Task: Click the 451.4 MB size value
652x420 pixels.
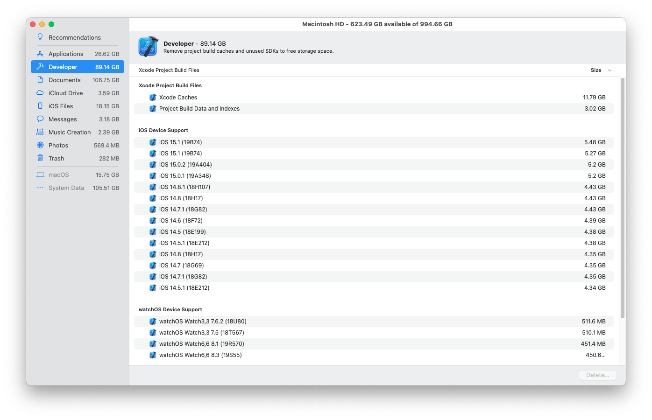Action: tap(593, 344)
